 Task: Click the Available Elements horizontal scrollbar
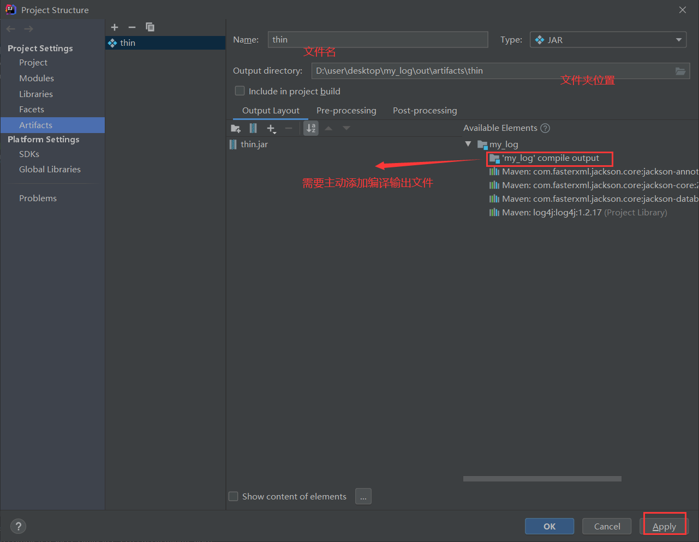pos(542,479)
